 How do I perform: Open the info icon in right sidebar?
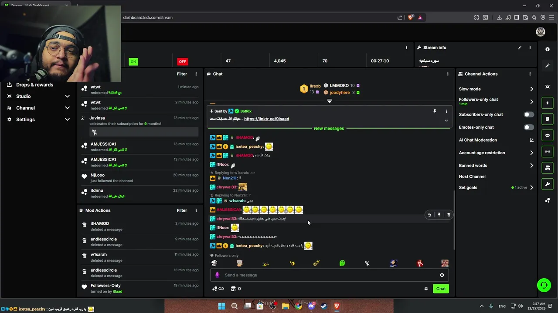tap(548, 50)
